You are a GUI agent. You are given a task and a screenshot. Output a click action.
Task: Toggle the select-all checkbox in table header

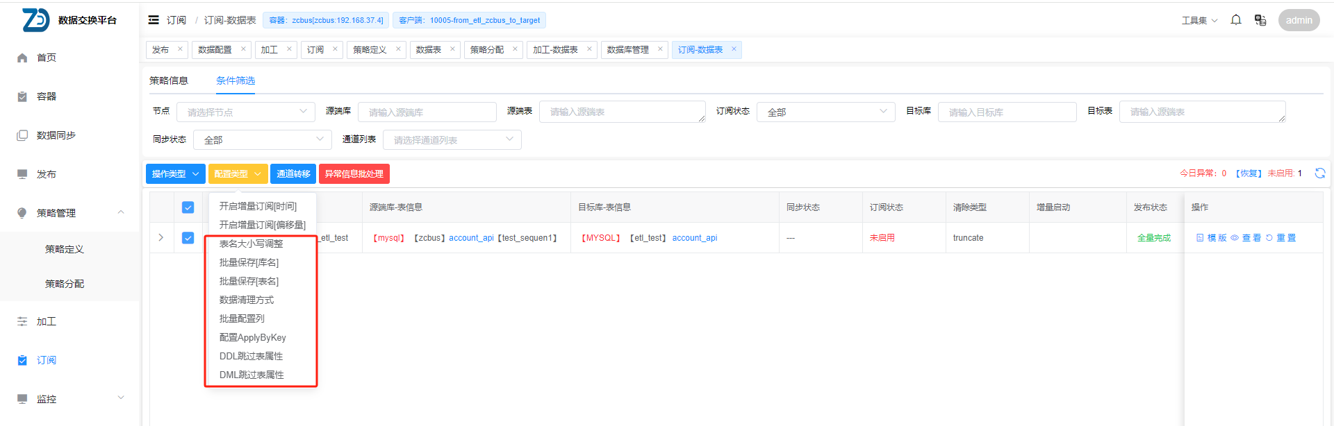click(x=188, y=207)
